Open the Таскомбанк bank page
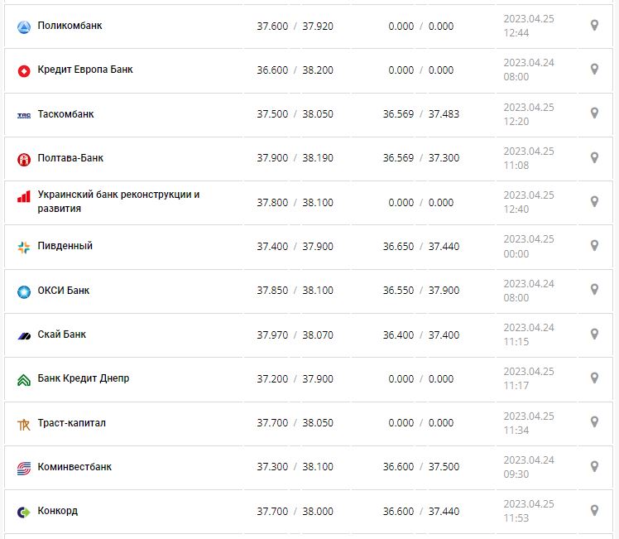 coord(66,113)
